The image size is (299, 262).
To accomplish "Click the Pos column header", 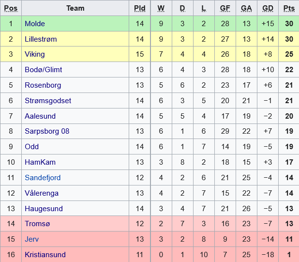I will (11, 8).
